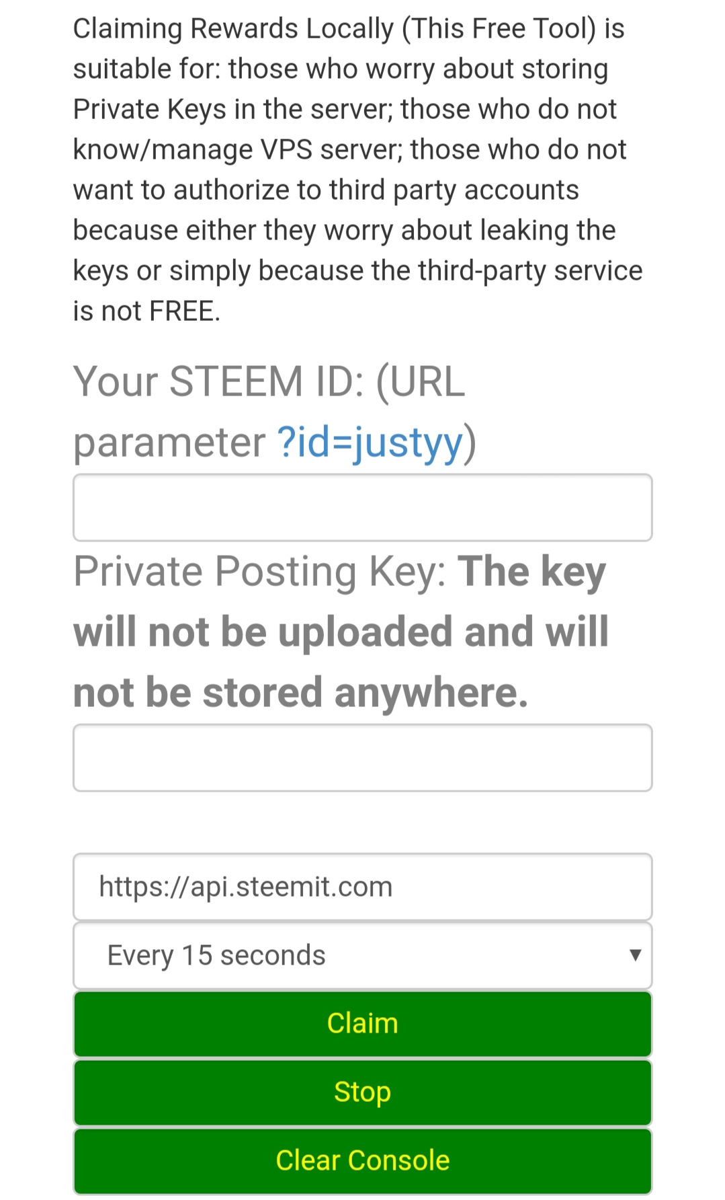This screenshot has width=725, height=1200.
Task: Click the "third-party service" text
Action: click(x=530, y=271)
